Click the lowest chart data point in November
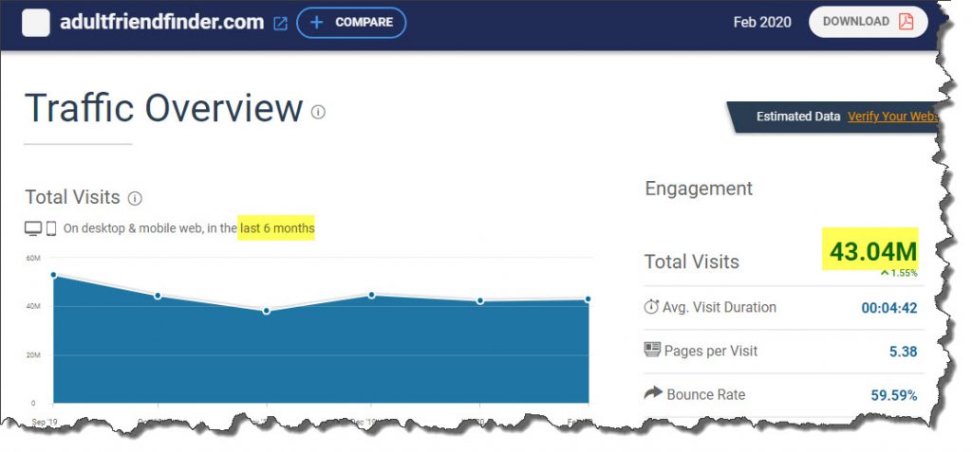The height and width of the screenshot is (452, 972). point(266,311)
